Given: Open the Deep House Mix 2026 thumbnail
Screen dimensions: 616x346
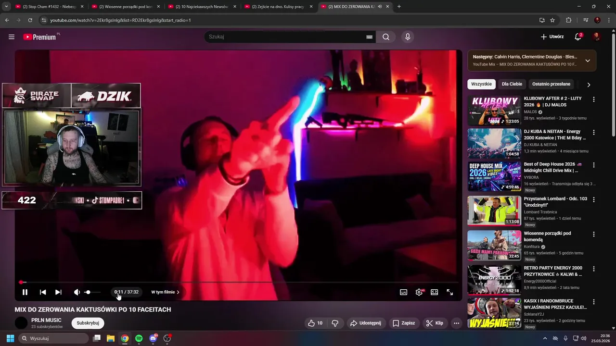Looking at the screenshot, I should point(494,176).
